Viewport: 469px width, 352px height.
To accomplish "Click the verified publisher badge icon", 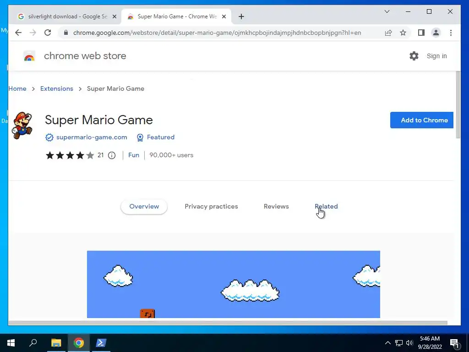I will [x=49, y=137].
